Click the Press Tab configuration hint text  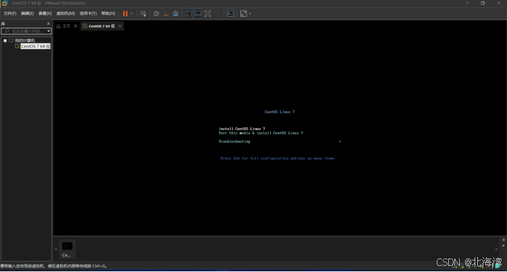coord(278,159)
